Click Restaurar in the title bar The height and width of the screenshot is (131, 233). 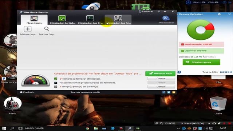click(146, 11)
